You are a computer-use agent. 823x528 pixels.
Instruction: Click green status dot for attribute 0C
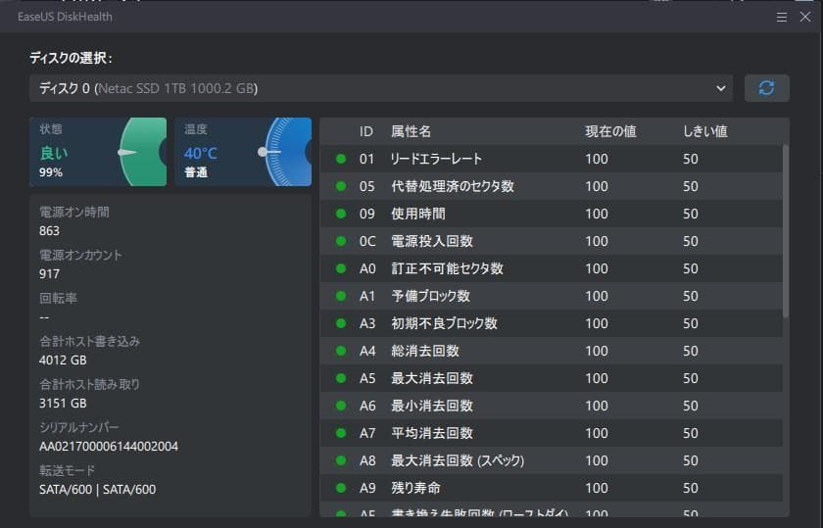[341, 241]
